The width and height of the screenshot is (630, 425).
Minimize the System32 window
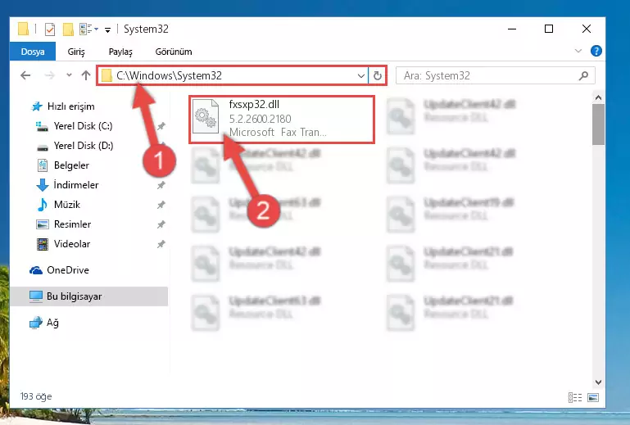(512, 29)
